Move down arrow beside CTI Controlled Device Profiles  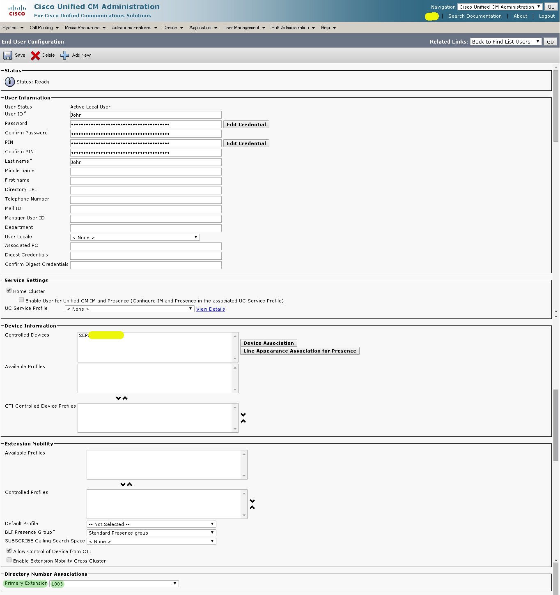(243, 415)
